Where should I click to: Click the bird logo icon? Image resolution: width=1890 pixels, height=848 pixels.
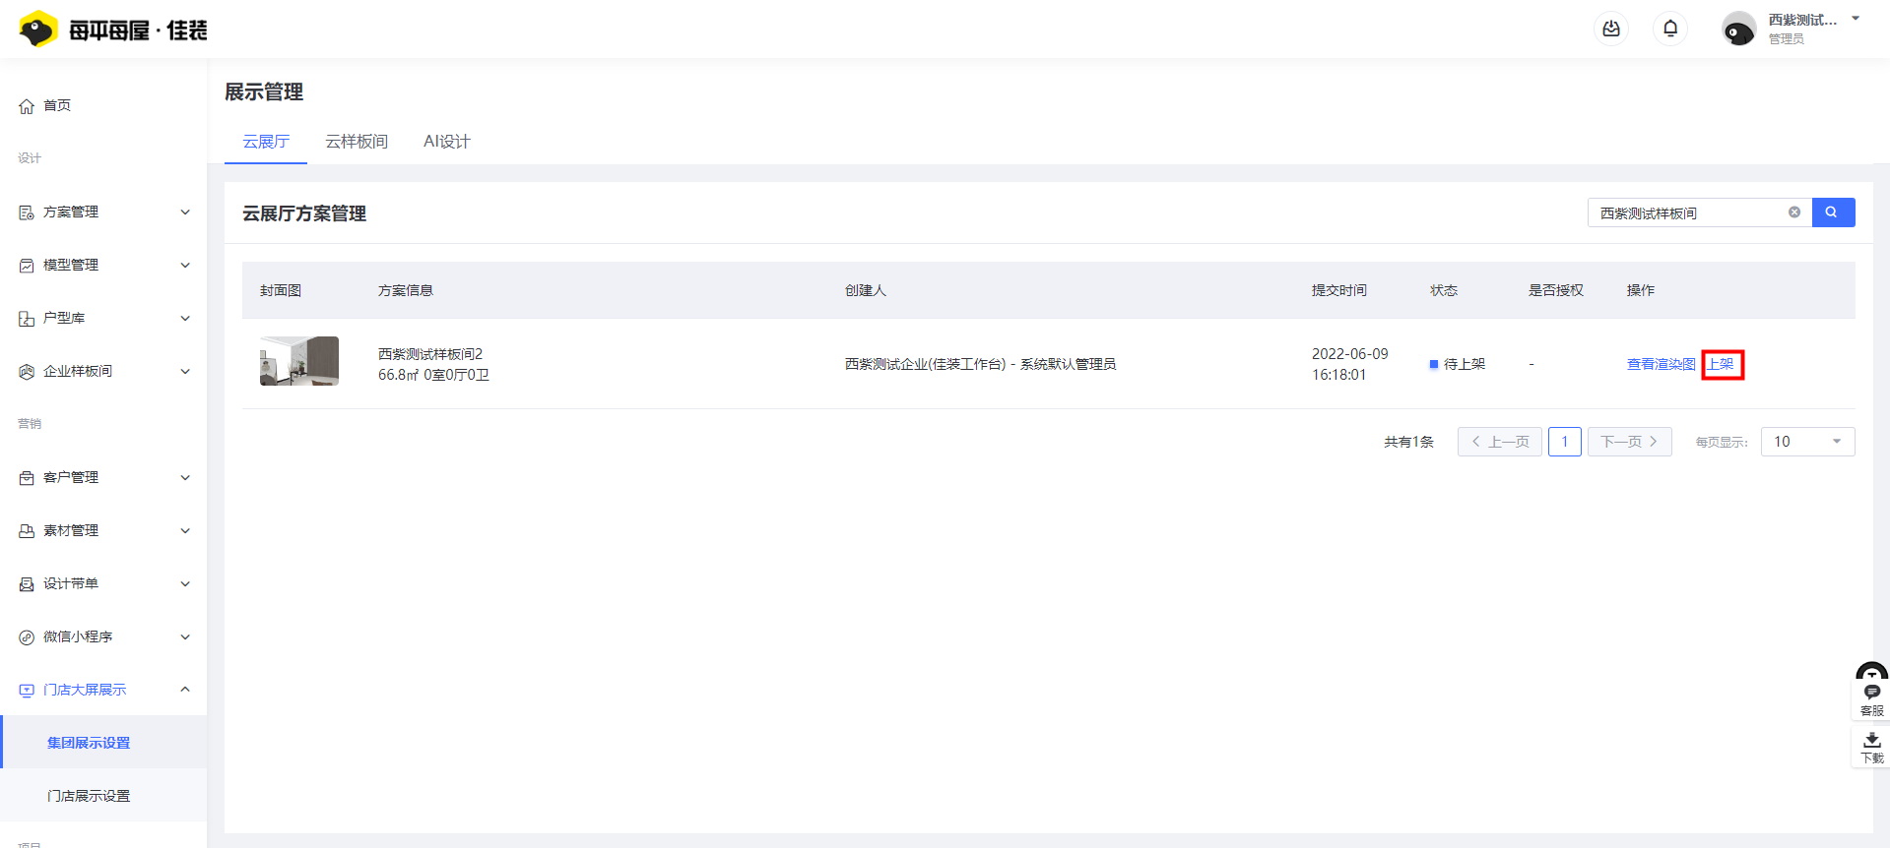click(38, 30)
